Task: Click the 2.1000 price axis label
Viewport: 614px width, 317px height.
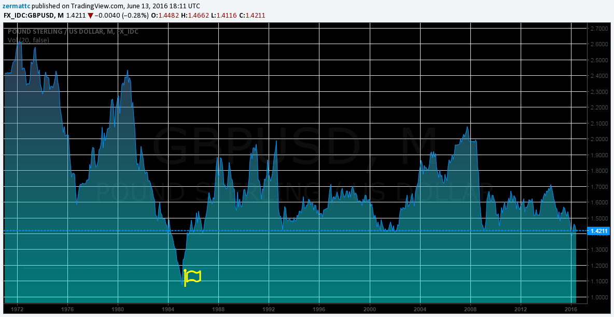Action: point(599,123)
